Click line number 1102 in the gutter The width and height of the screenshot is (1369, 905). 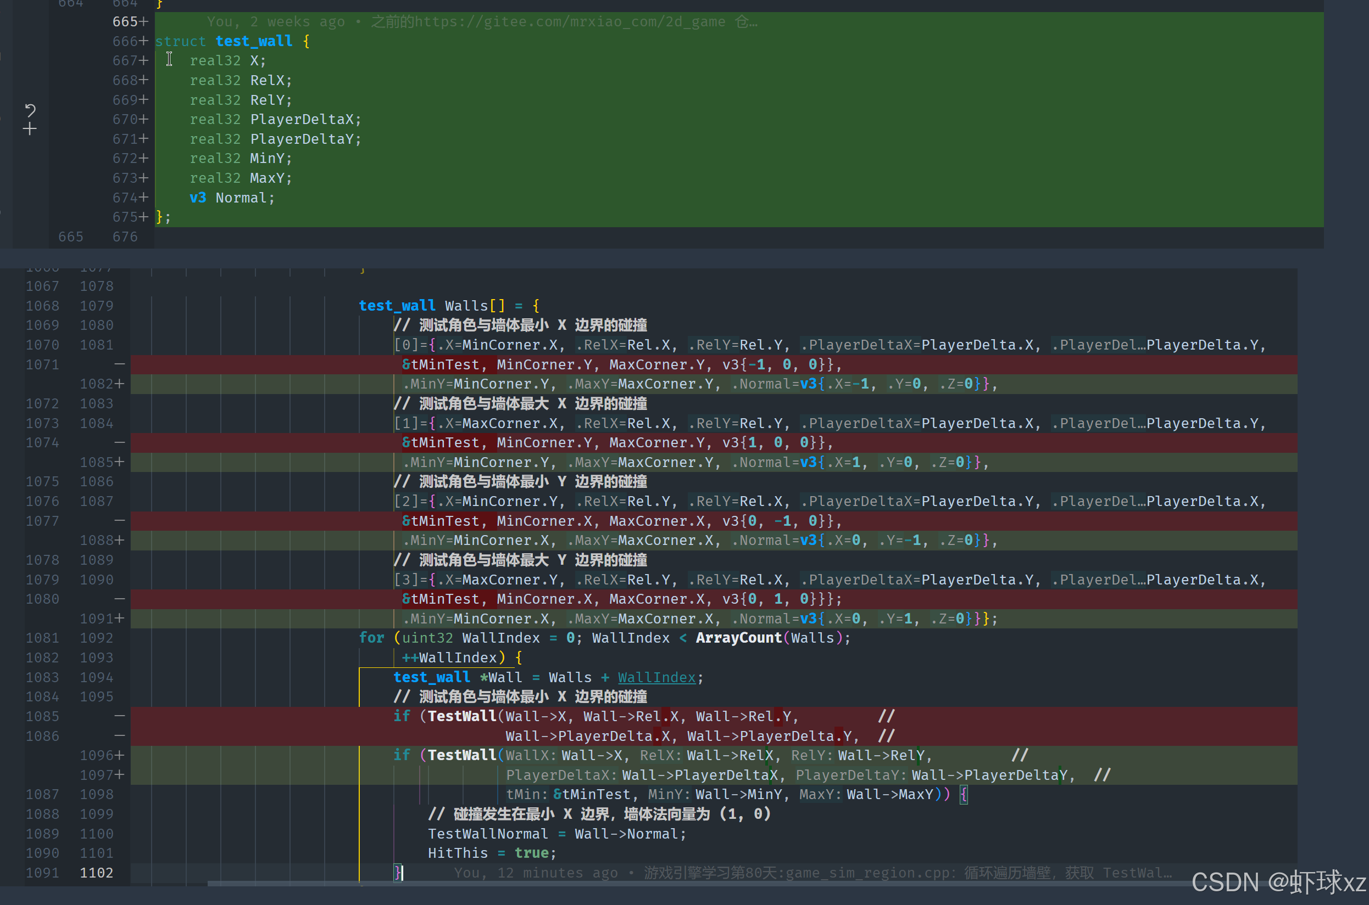[x=97, y=873]
